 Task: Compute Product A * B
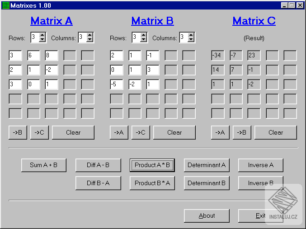pos(152,165)
